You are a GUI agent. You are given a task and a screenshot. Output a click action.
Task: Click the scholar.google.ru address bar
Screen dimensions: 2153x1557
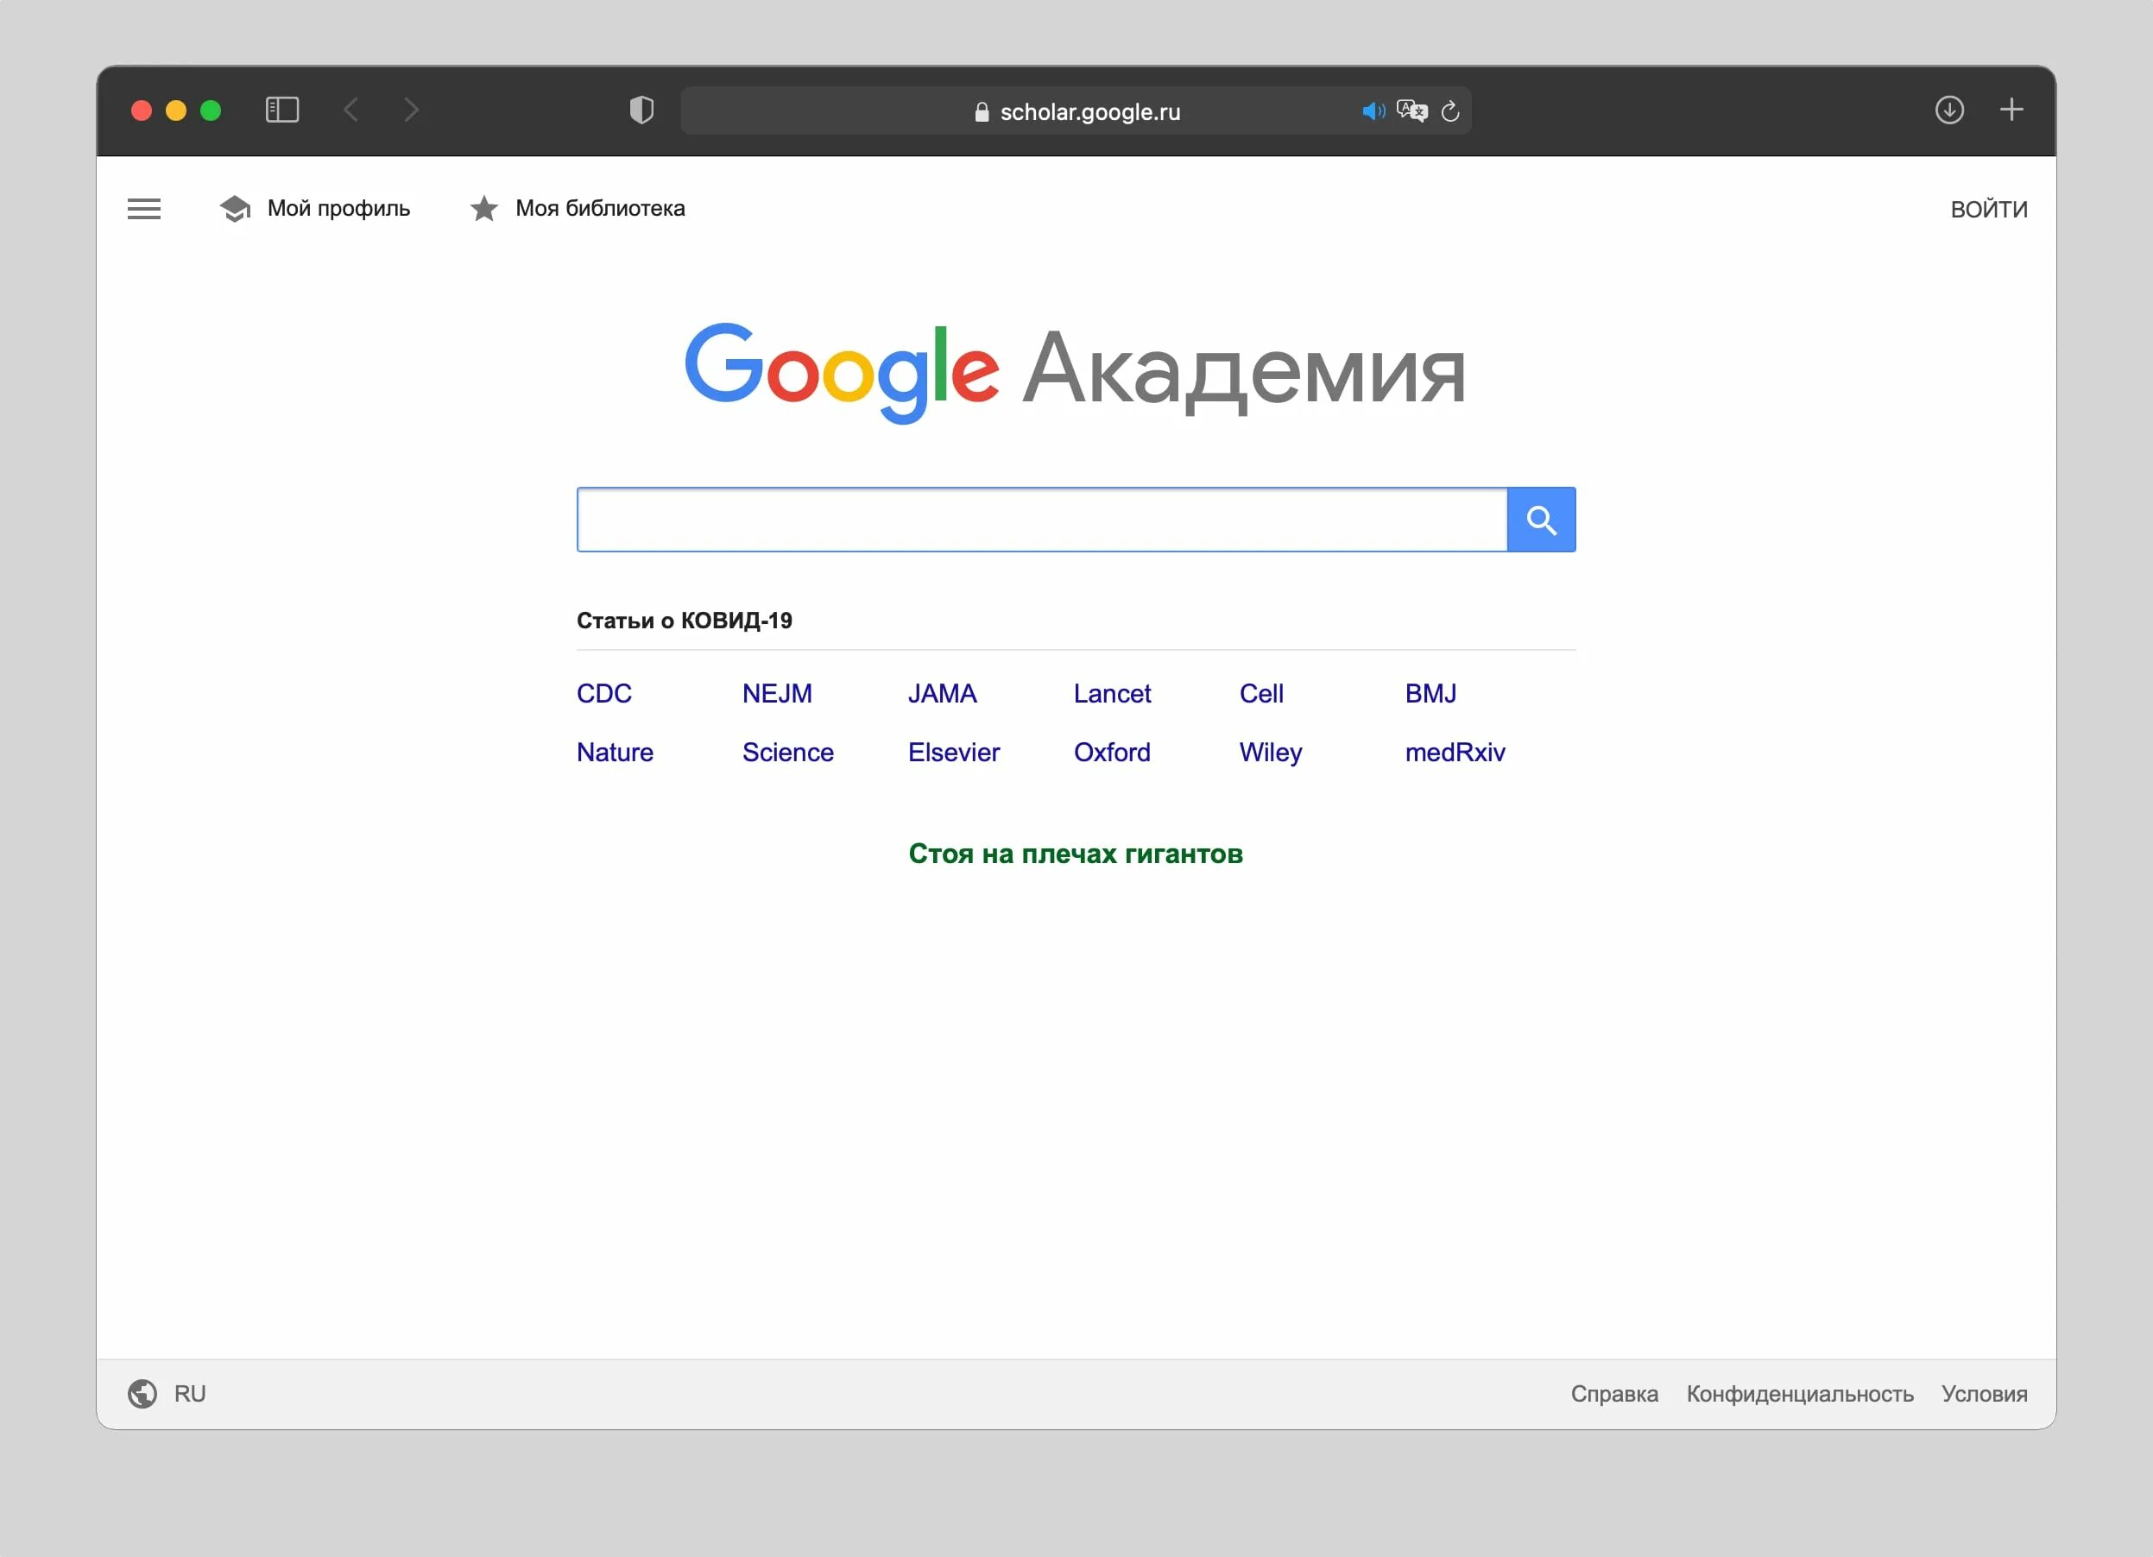tap(1076, 111)
